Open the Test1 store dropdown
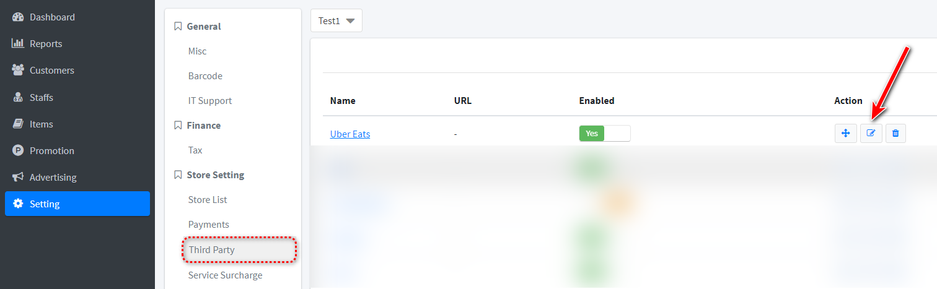This screenshot has height=289, width=937. coord(337,20)
